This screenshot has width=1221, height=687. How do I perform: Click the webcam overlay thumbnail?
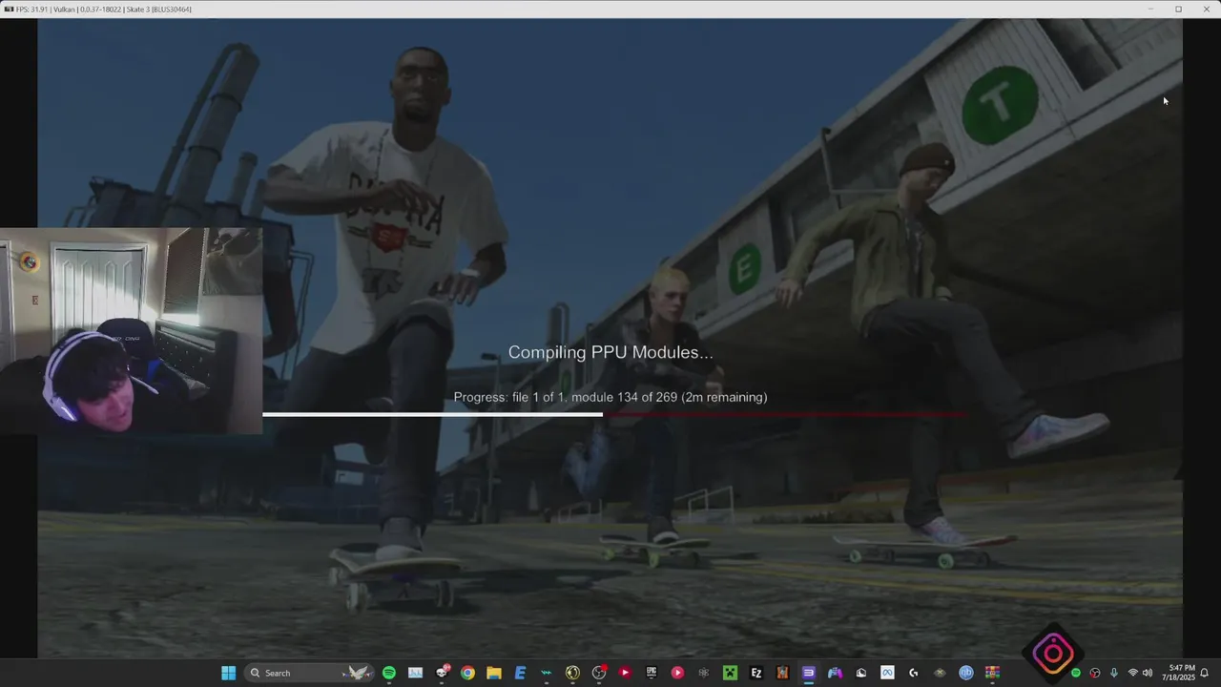(x=131, y=331)
